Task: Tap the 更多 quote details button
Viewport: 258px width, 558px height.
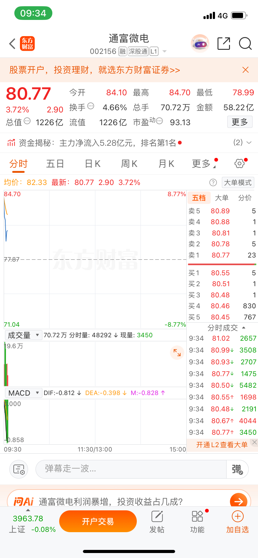Action: click(x=240, y=122)
